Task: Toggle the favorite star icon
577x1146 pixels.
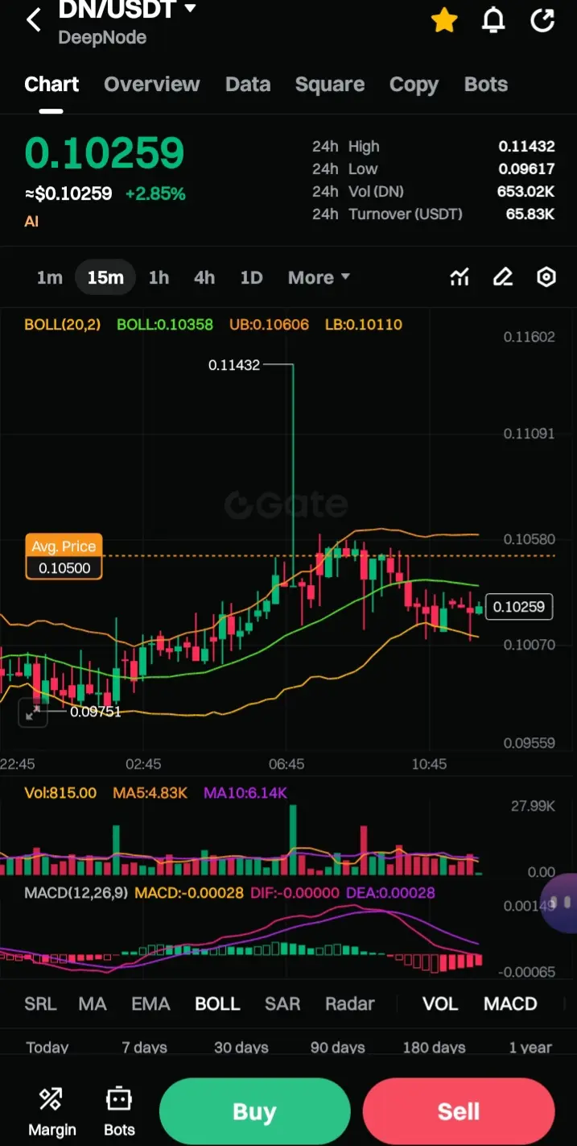Action: tap(444, 20)
